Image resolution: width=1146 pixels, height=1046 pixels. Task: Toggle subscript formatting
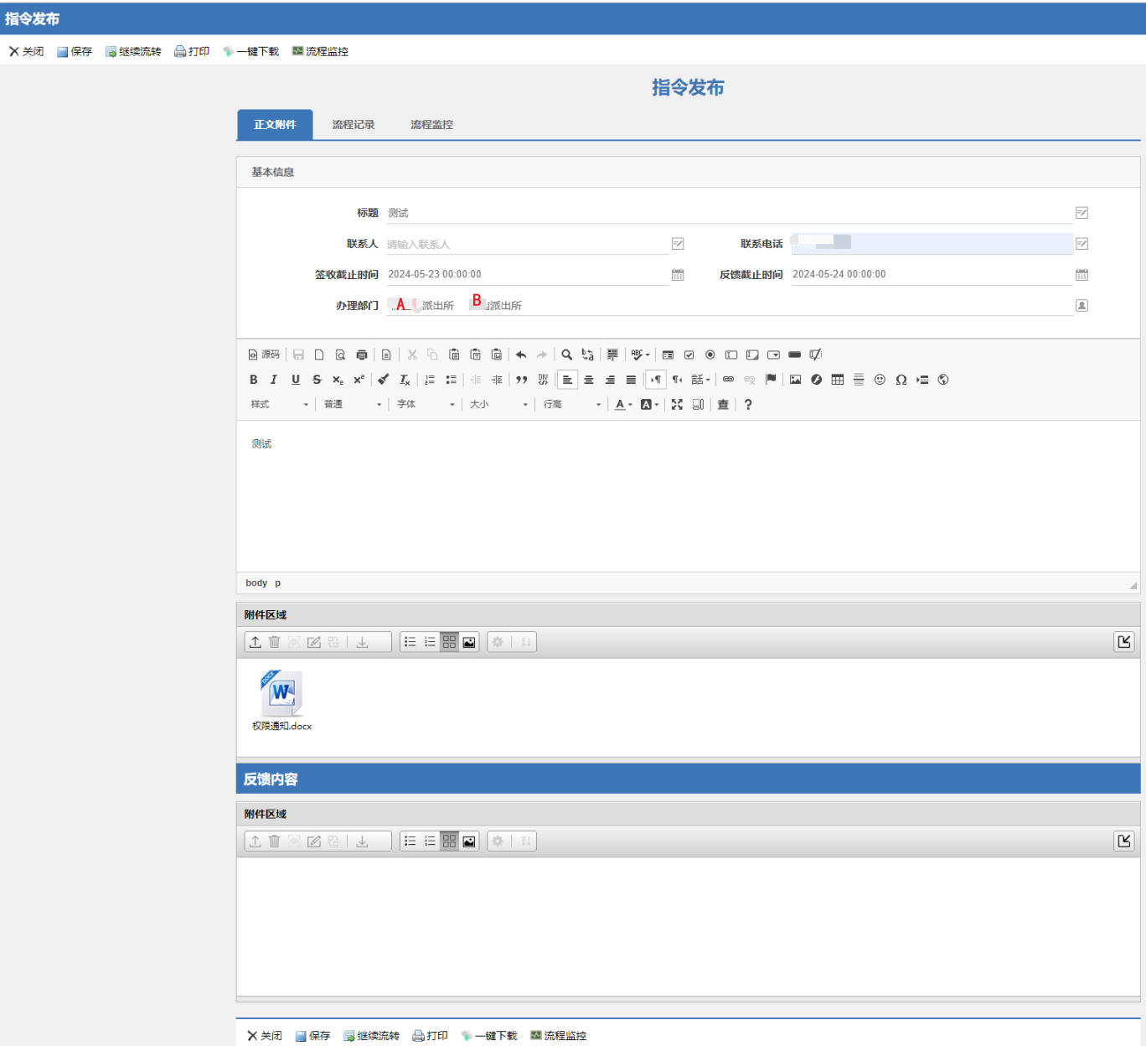click(338, 380)
